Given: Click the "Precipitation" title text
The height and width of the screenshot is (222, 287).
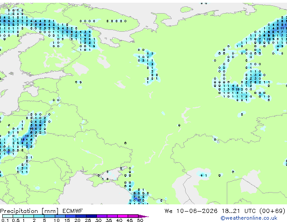Looking at the screenshot, I should [x=19, y=211].
